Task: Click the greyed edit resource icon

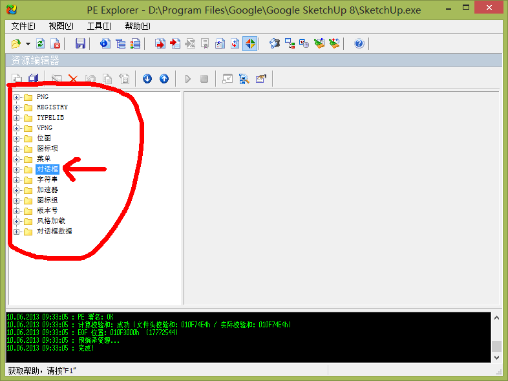Action: [x=57, y=78]
